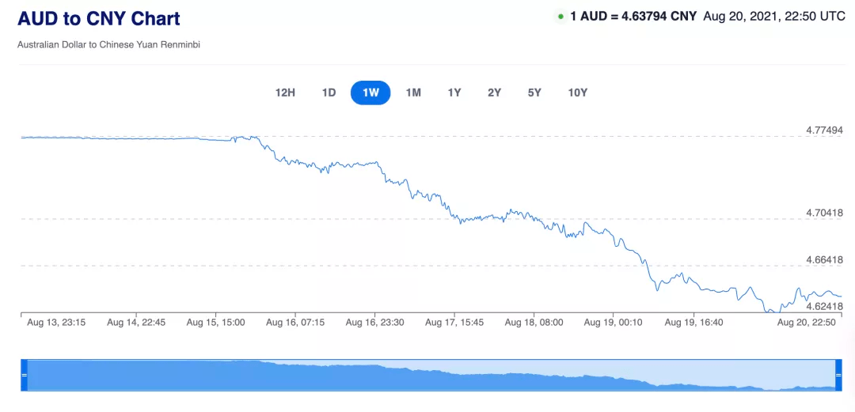Click the green live-rate status dot
Viewport: 855px width, 412px height.
click(x=560, y=17)
